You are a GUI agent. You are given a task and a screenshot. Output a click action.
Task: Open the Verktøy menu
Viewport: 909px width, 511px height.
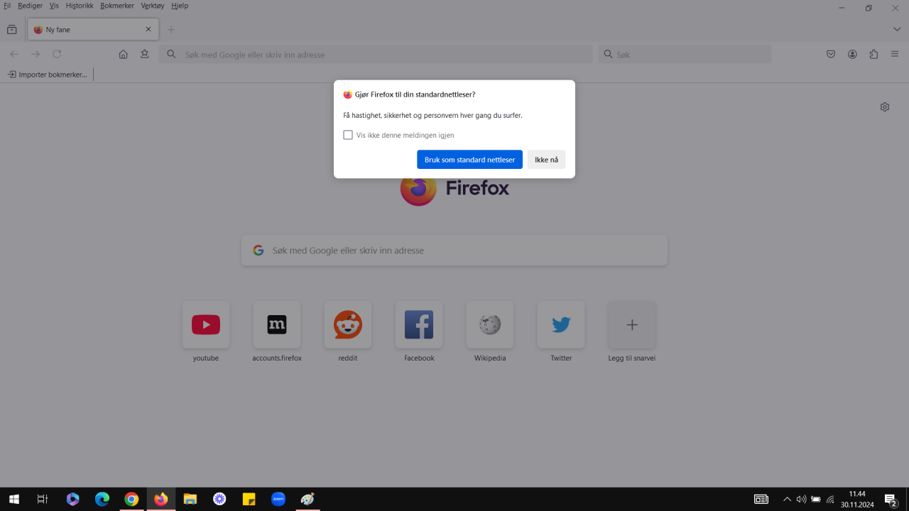[x=152, y=6]
